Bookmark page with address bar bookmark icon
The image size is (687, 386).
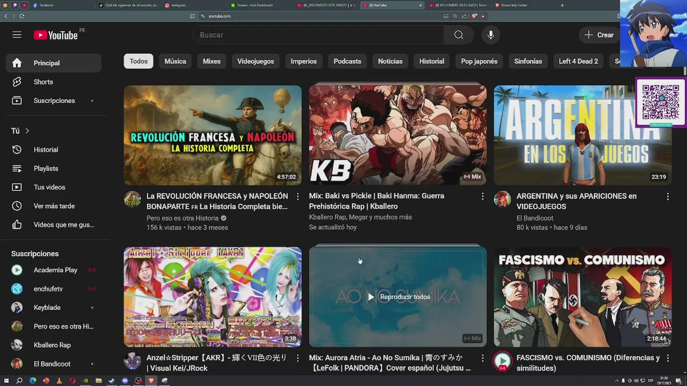click(192, 16)
